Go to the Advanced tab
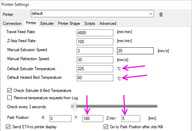192x131 pixels. pyautogui.click(x=108, y=24)
